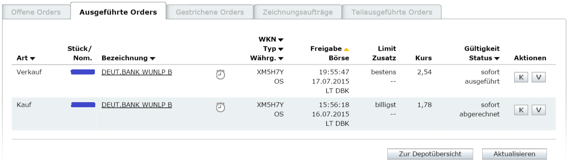The height and width of the screenshot is (163, 568).
Task: Switch to the Offene Orders tab
Action: [x=36, y=12]
